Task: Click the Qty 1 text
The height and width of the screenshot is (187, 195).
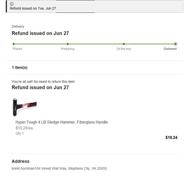Action: (x=19, y=134)
